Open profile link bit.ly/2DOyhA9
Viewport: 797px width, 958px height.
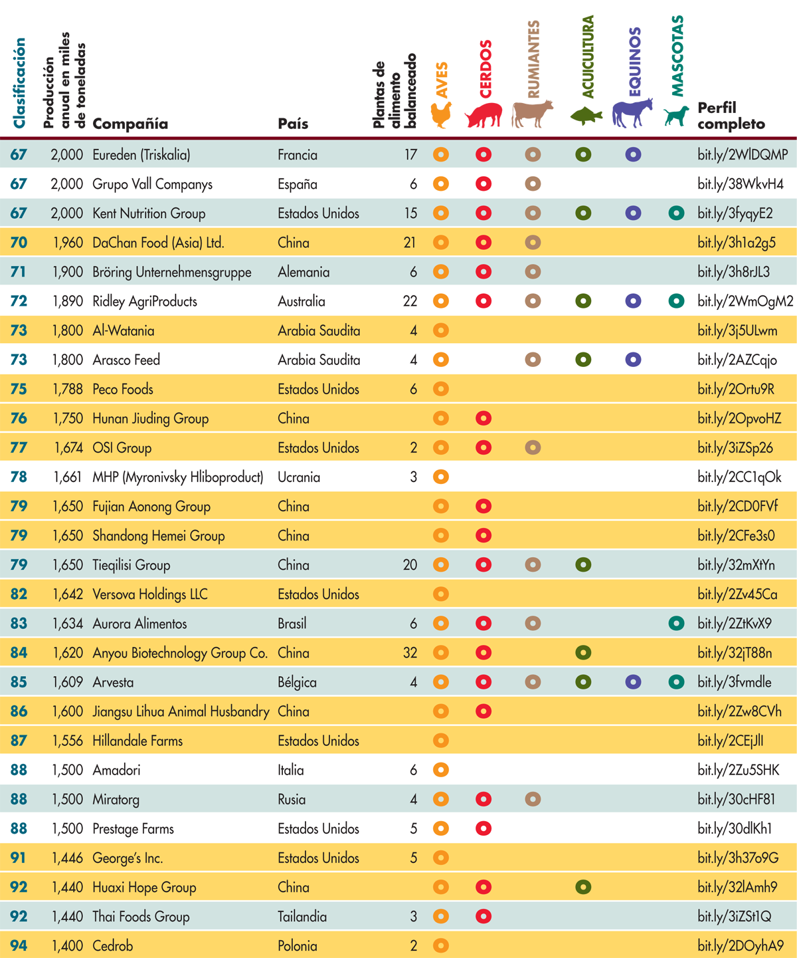(741, 945)
